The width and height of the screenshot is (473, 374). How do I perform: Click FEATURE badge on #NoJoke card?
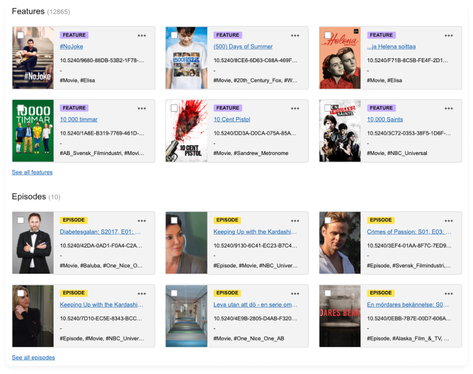(74, 35)
